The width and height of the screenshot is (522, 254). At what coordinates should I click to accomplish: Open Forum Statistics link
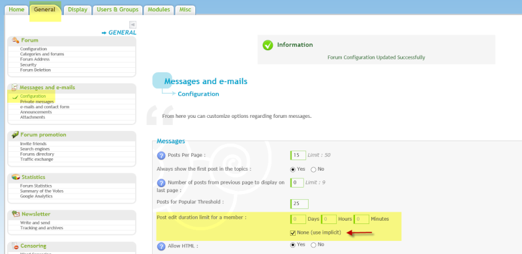[36, 186]
